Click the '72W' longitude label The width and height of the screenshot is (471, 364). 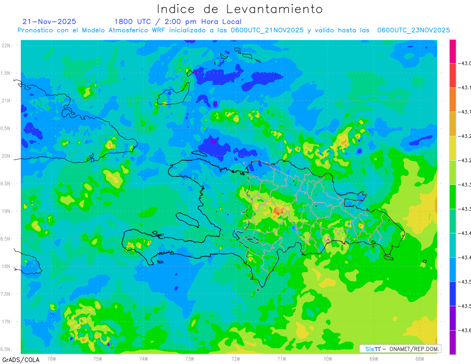tap(235, 359)
